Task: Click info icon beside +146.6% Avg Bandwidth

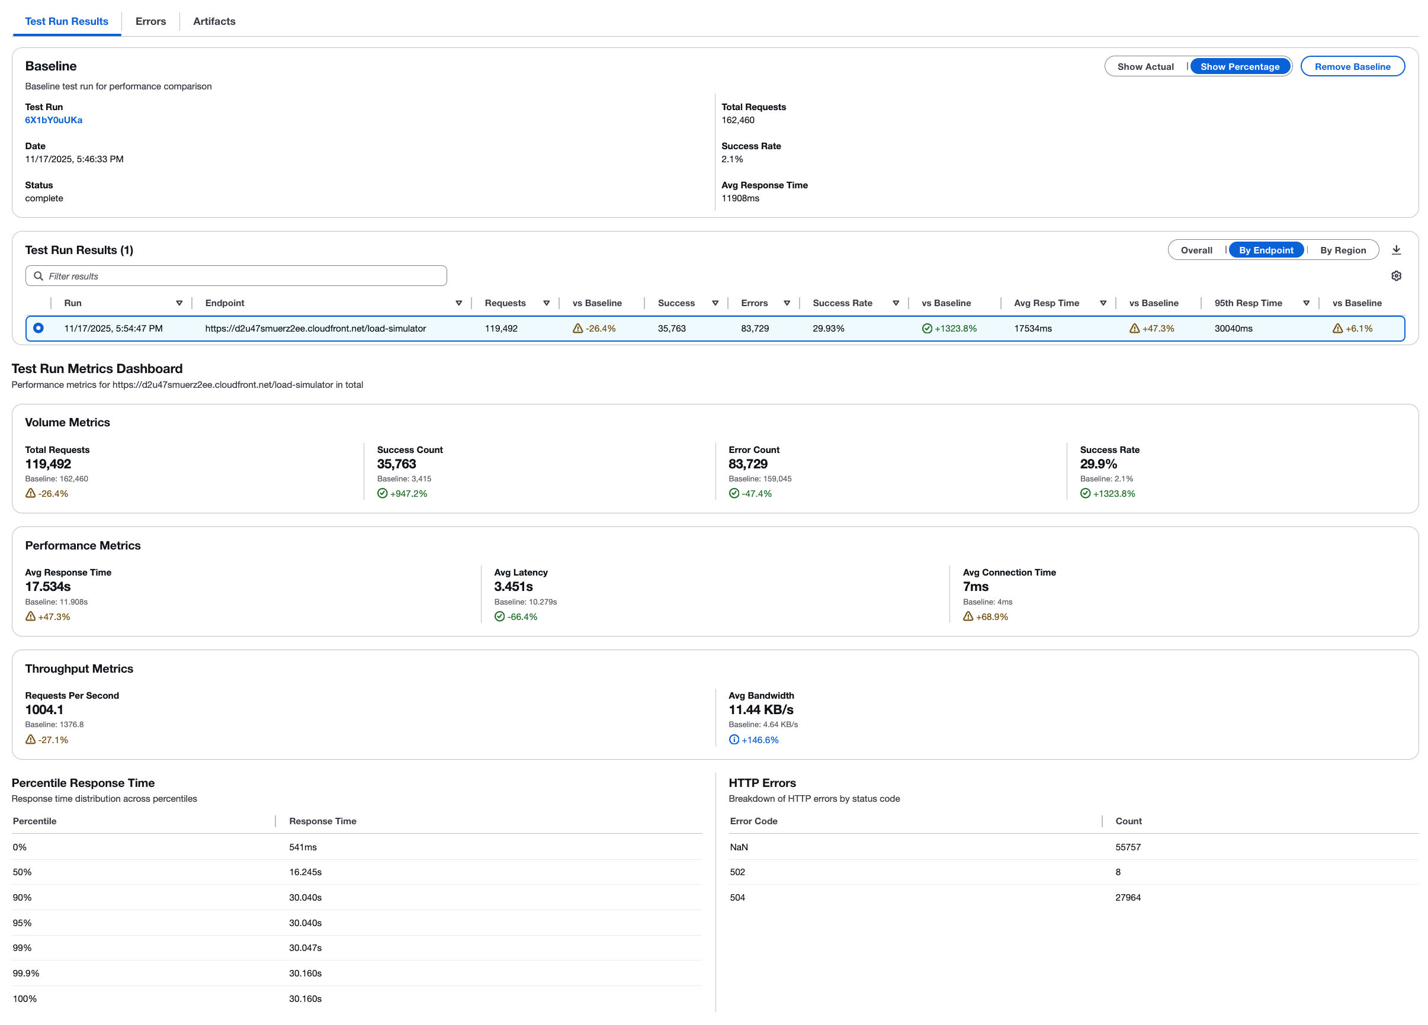Action: point(734,739)
